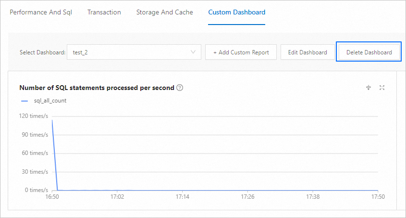Image resolution: width=406 pixels, height=218 pixels.
Task: Switch to the Performance And Sql tab
Action: [41, 12]
